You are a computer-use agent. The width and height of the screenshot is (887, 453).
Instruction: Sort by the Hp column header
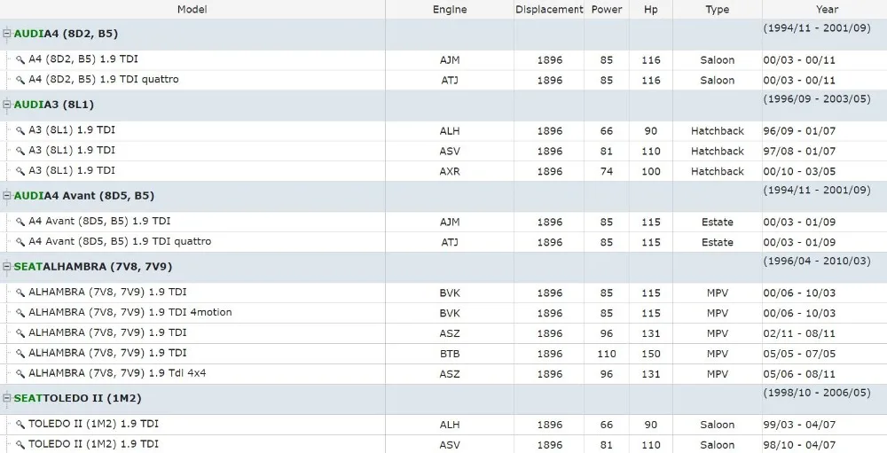[x=651, y=10]
